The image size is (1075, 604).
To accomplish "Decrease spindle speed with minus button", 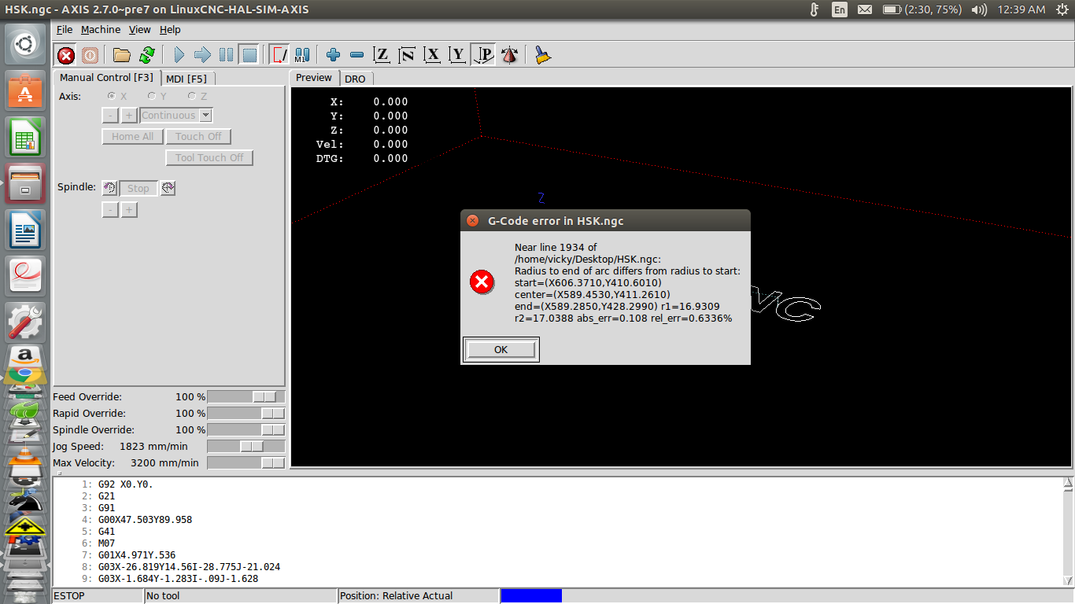I will [110, 210].
